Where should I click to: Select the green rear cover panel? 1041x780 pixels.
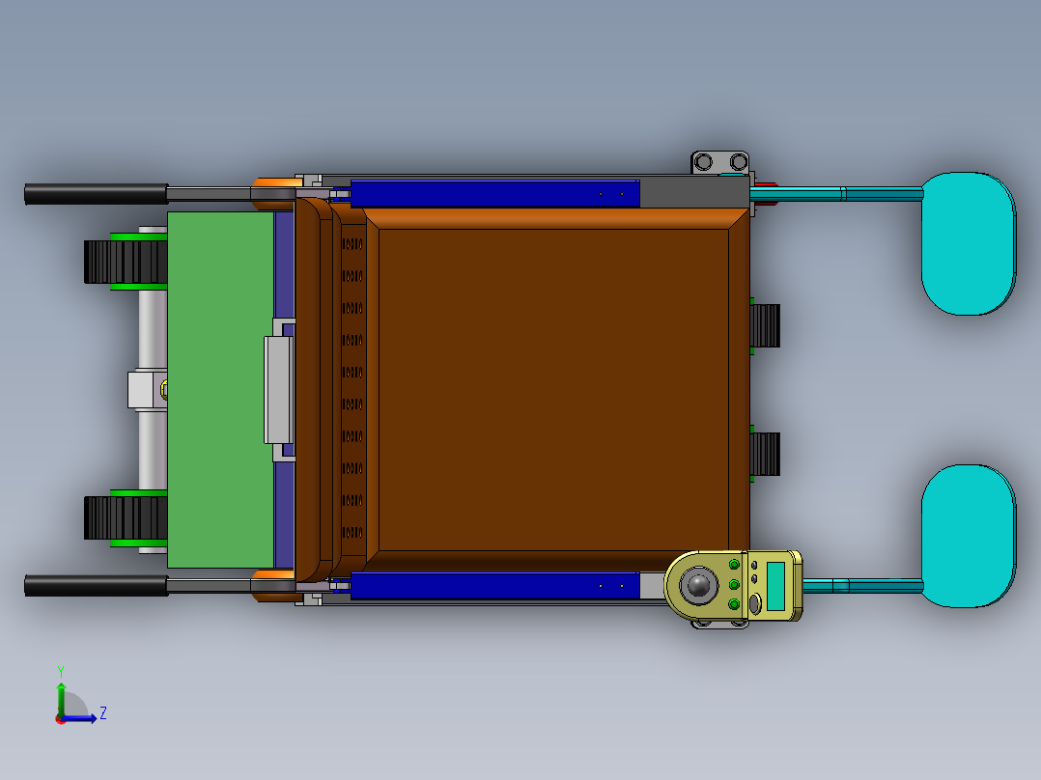[220, 390]
